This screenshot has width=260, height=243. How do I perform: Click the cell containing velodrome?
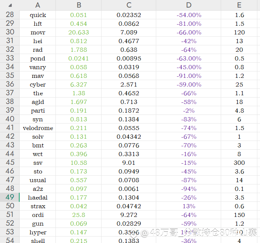pos(38,128)
